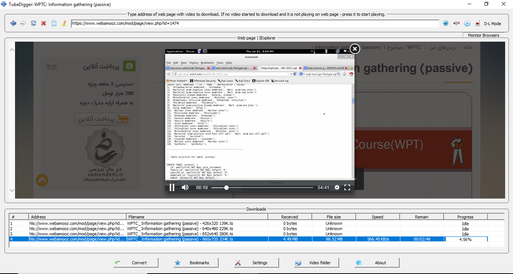Click the URL address field

(255, 24)
